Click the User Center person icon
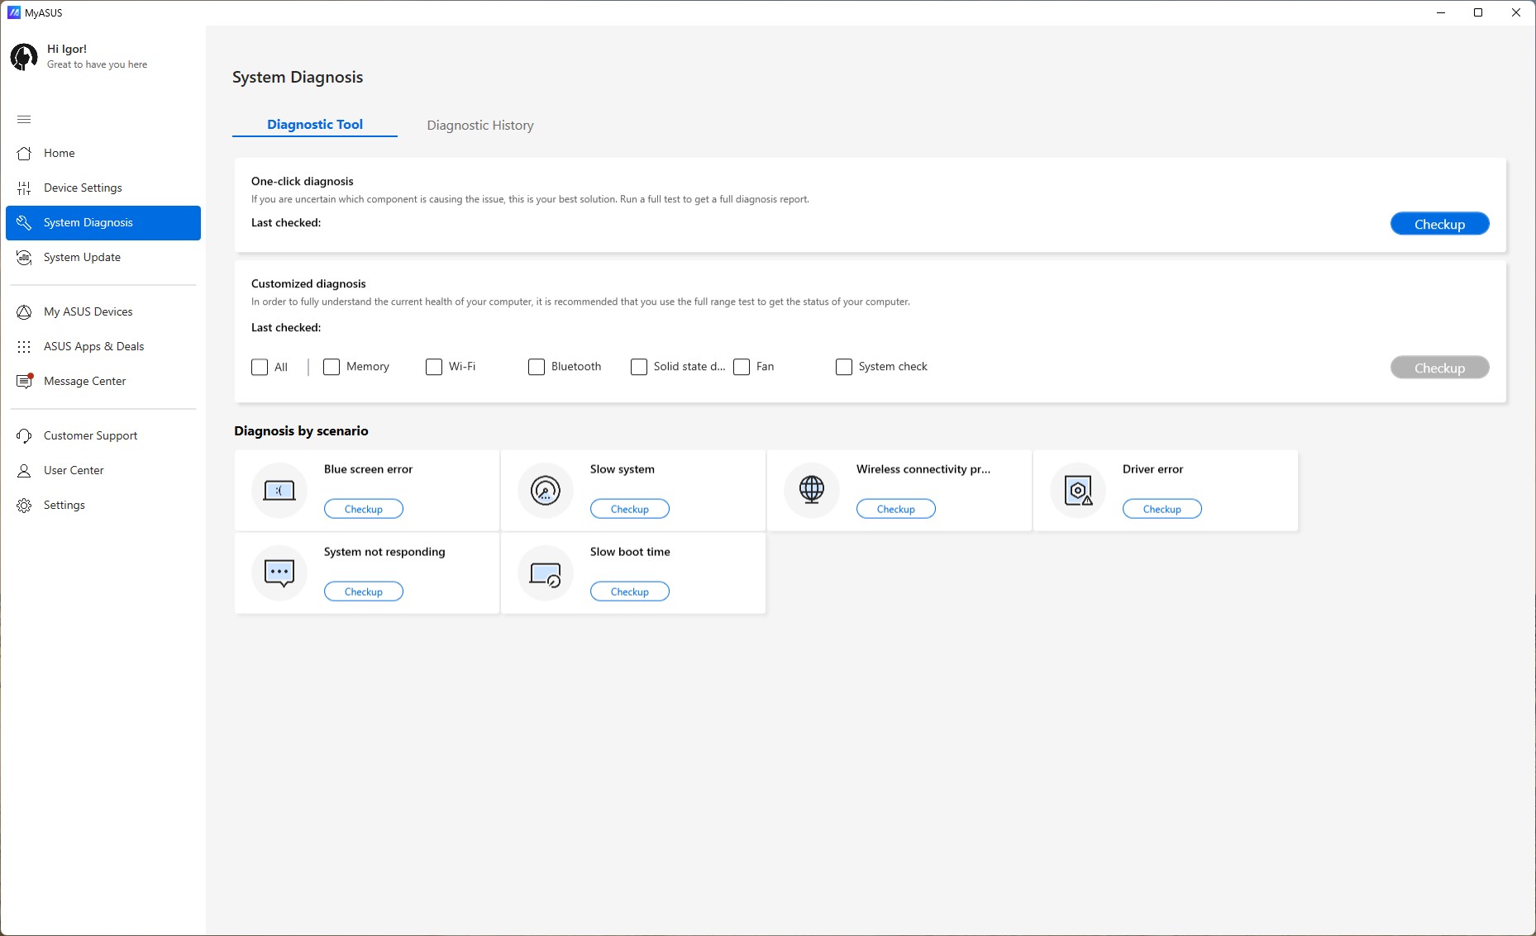The image size is (1536, 936). tap(24, 470)
